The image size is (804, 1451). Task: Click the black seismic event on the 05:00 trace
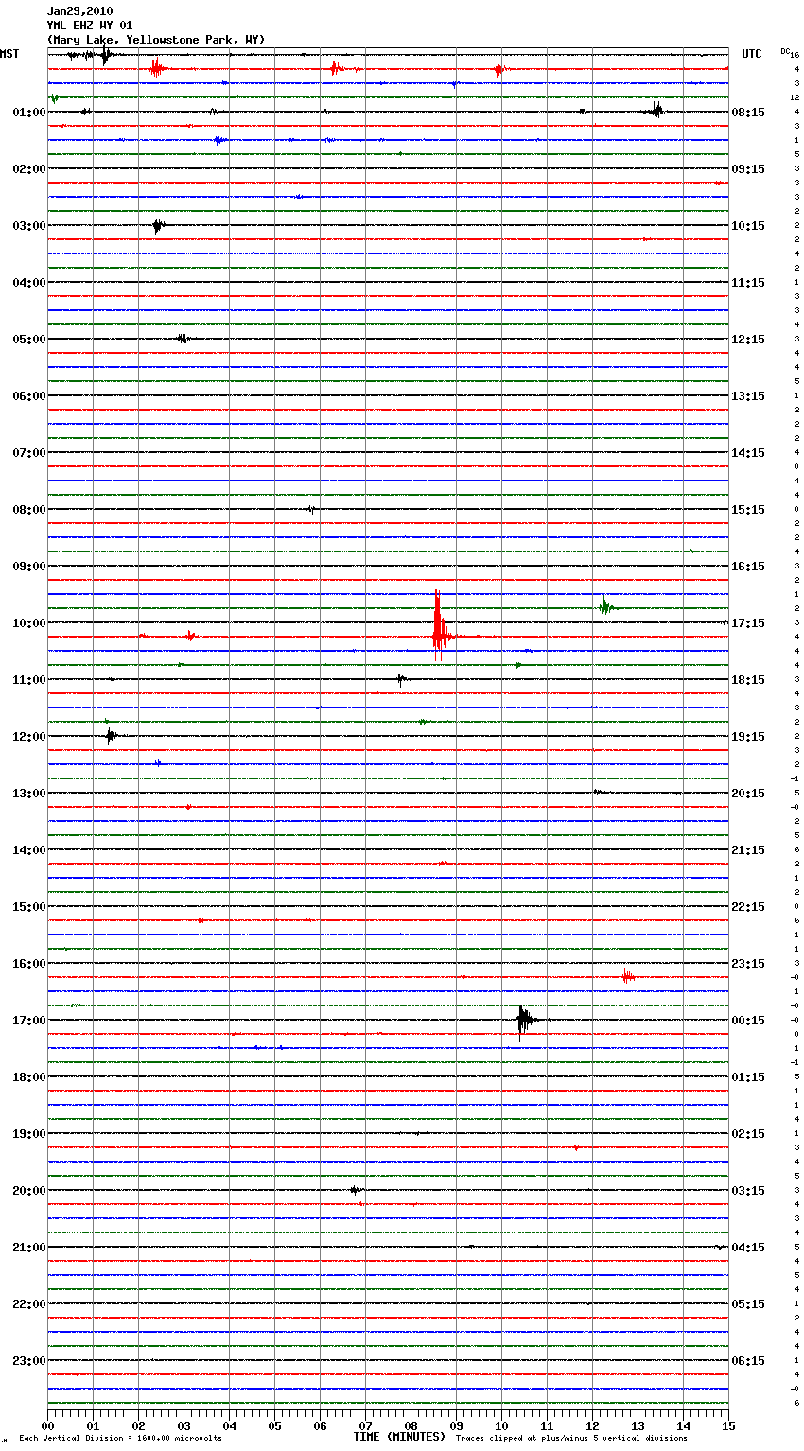[184, 339]
